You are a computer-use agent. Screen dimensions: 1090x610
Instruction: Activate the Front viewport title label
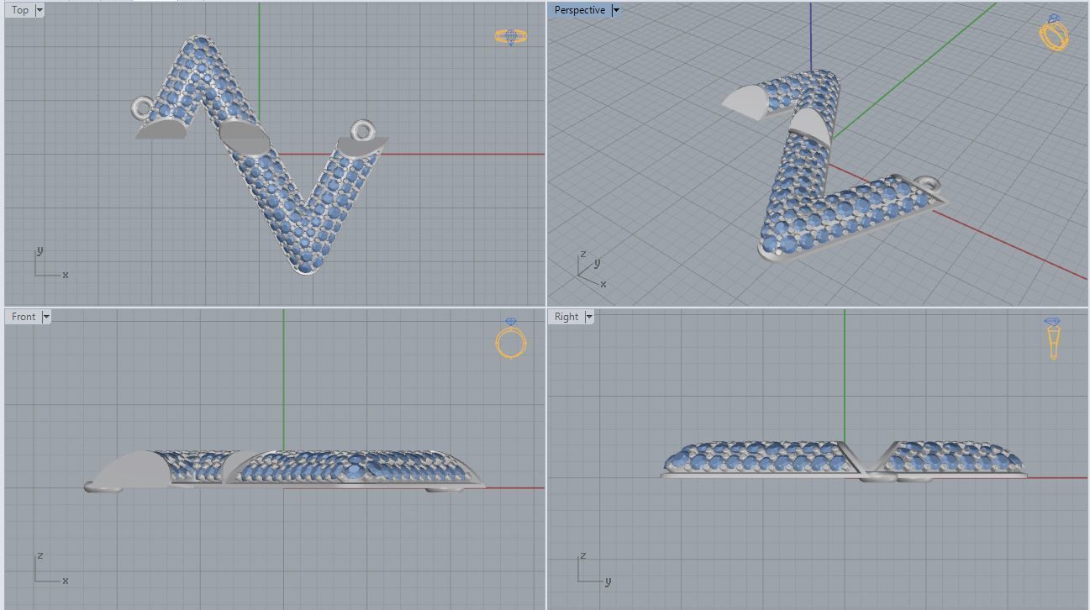pyautogui.click(x=24, y=317)
